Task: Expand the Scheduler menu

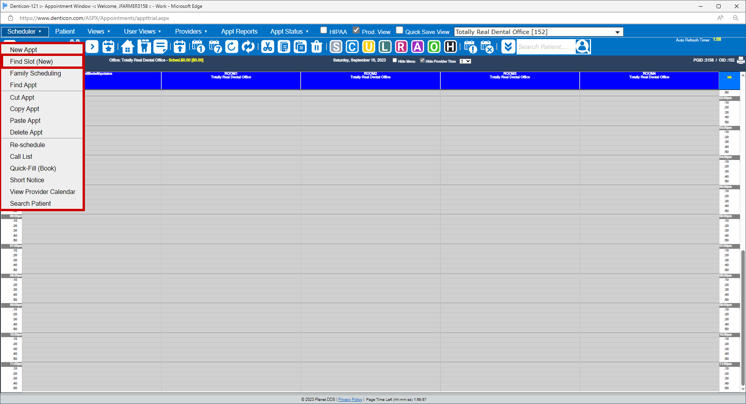Action: click(25, 32)
